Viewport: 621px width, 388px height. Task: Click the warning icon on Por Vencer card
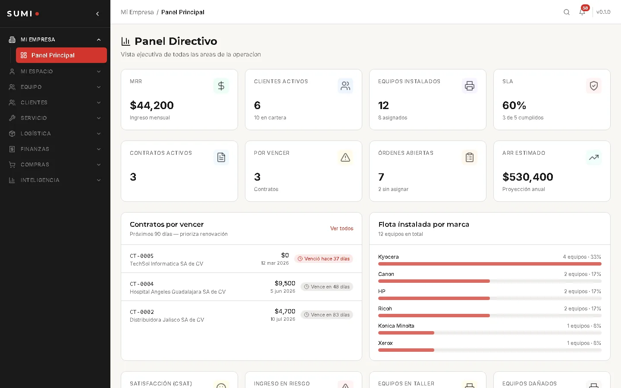click(345, 157)
